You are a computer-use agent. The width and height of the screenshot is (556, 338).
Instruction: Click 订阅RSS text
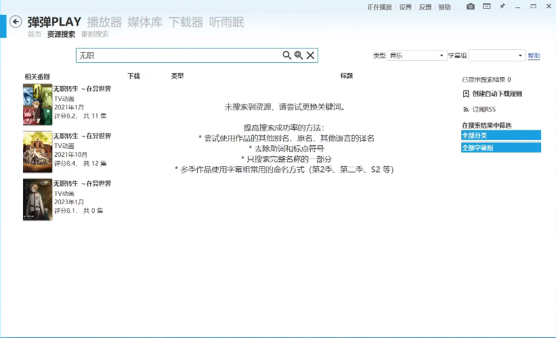[x=484, y=110]
